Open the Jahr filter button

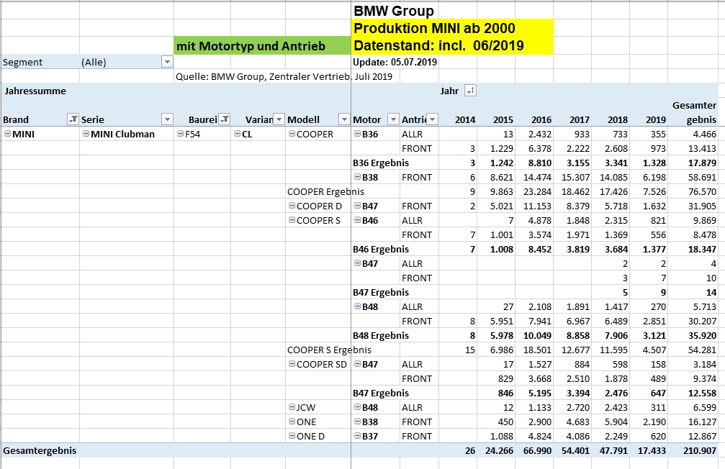(x=470, y=91)
